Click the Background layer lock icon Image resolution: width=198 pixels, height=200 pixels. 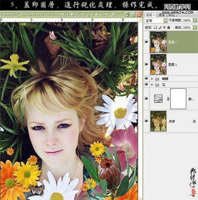[x=194, y=121]
